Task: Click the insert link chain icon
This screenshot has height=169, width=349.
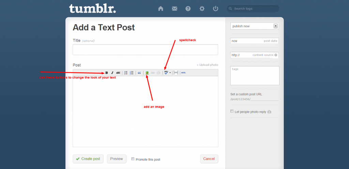Action: coord(153,73)
